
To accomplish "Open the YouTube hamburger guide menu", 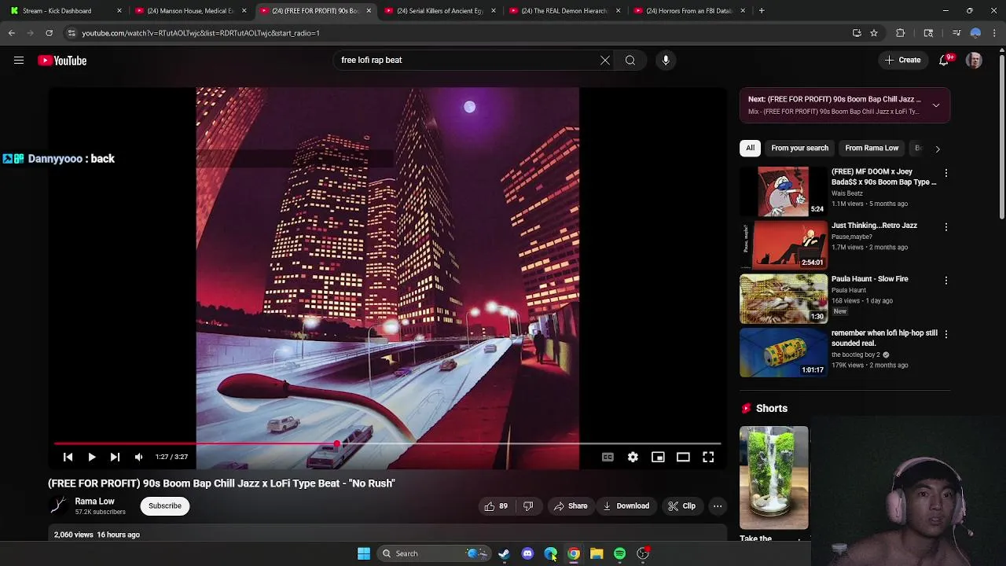I will click(x=19, y=61).
